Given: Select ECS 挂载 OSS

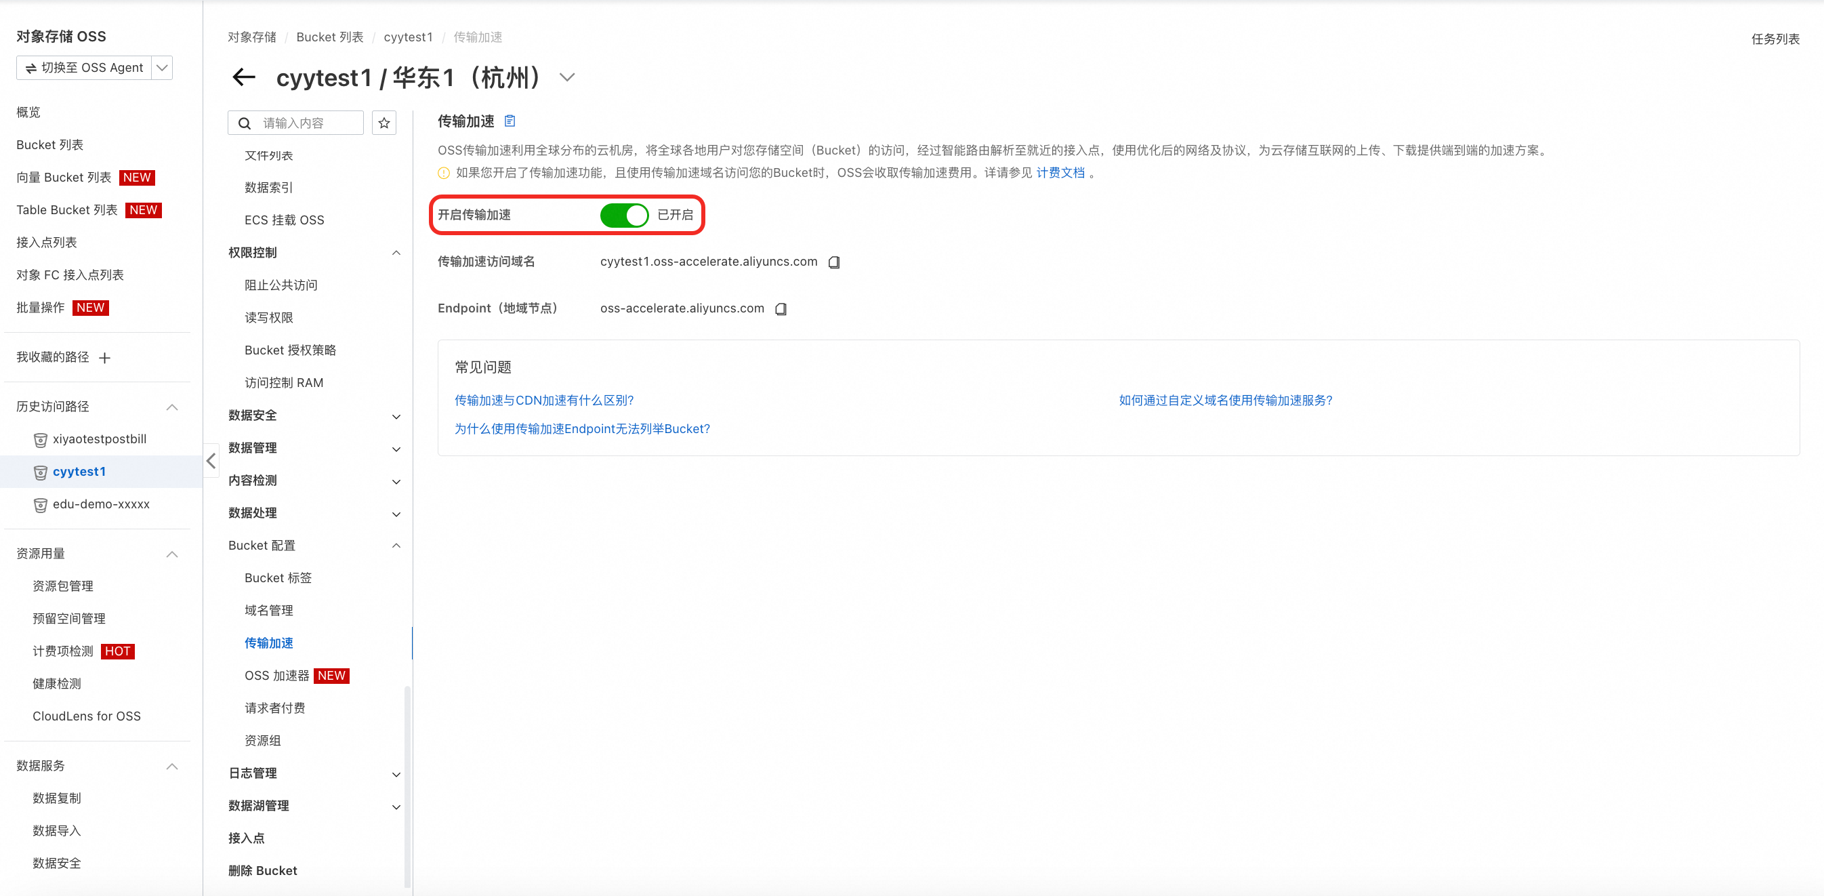Looking at the screenshot, I should click(x=284, y=220).
